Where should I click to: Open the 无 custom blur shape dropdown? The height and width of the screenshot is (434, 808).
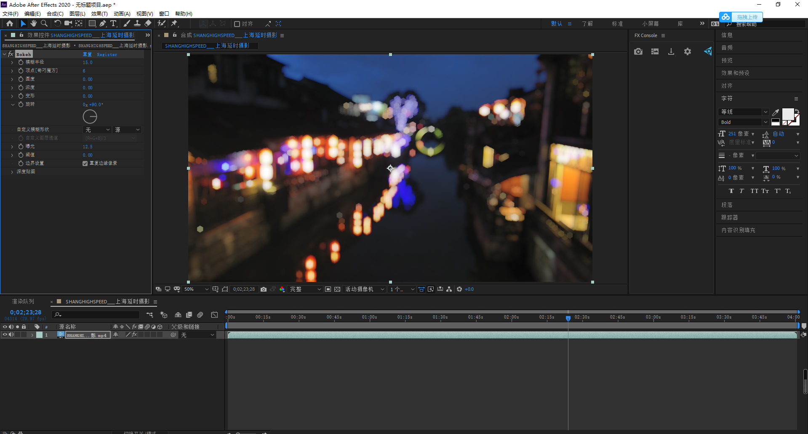coord(97,130)
